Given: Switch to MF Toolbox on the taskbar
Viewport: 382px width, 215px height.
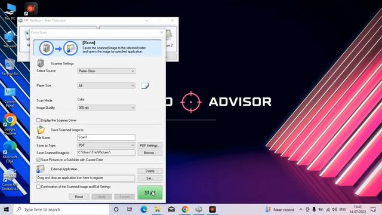Looking at the screenshot, I should click(x=199, y=210).
